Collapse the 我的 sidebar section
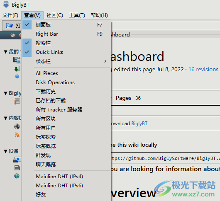Image resolution: width=220 pixels, height=201 pixels. pos(5,52)
